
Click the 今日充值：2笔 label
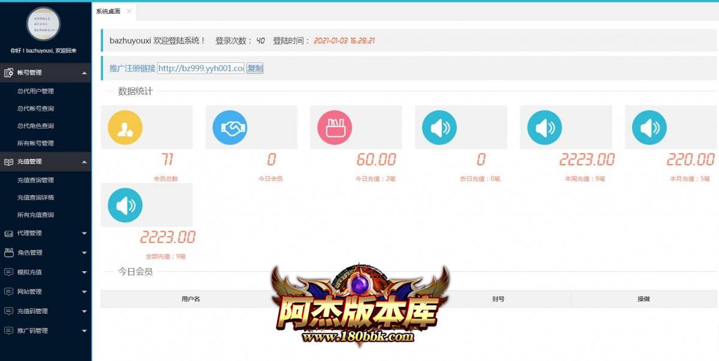point(375,179)
